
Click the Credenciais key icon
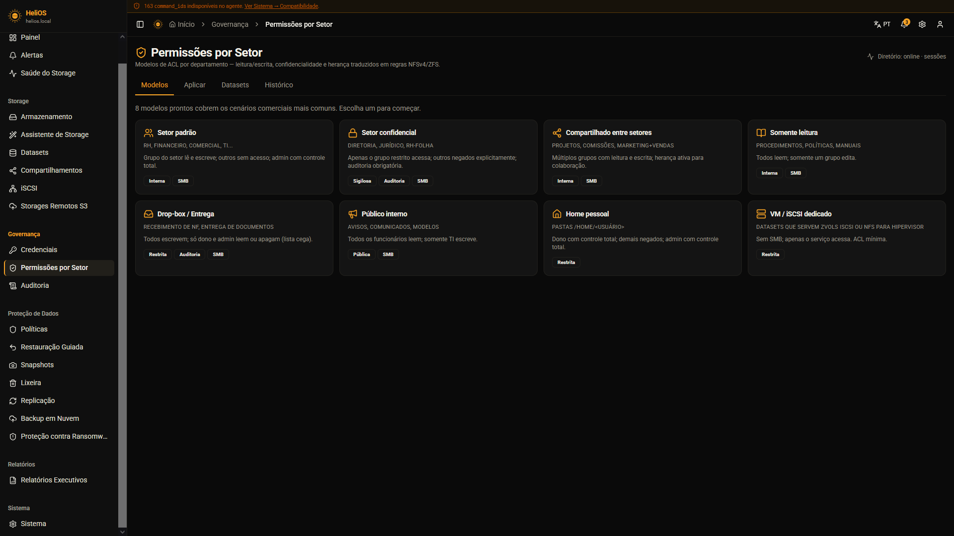tap(13, 250)
